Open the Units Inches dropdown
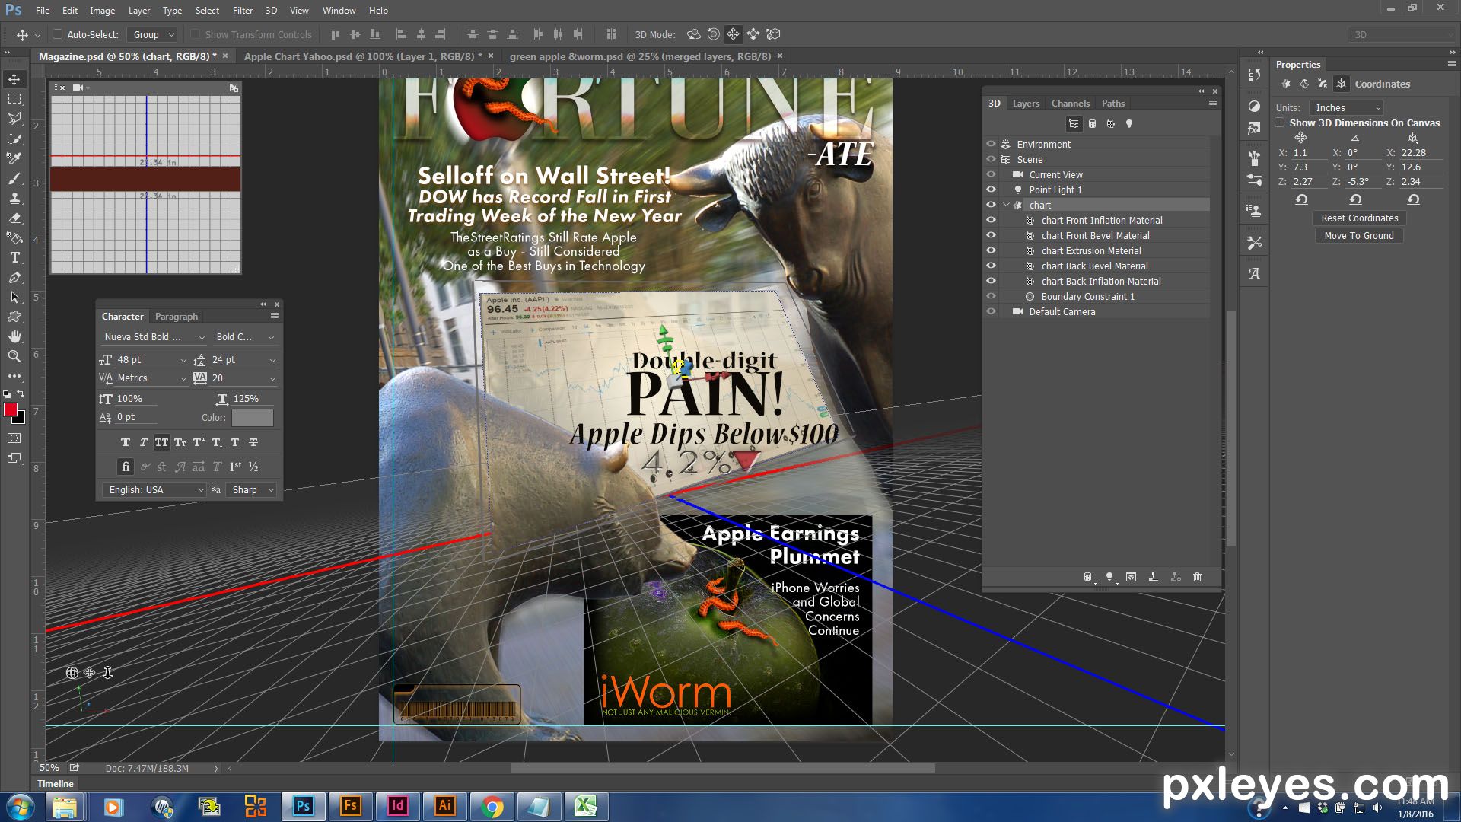 pyautogui.click(x=1346, y=107)
